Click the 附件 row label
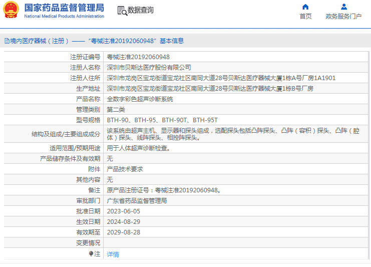The image size is (371, 267). coord(94,169)
